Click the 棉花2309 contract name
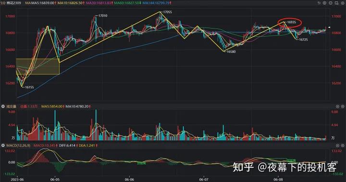Image resolution: width=346 pixels, height=182 pixels. pos(13,3)
